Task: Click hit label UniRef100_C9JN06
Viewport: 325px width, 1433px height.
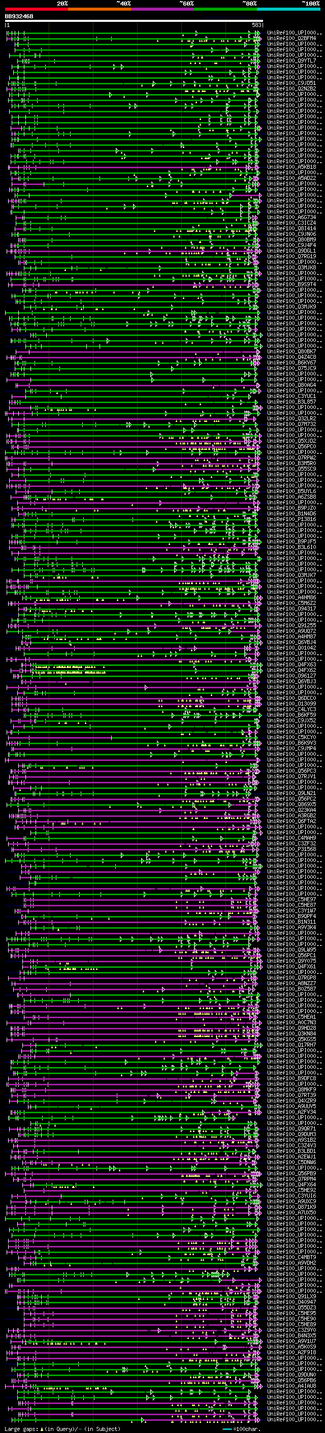Action: tap(291, 234)
